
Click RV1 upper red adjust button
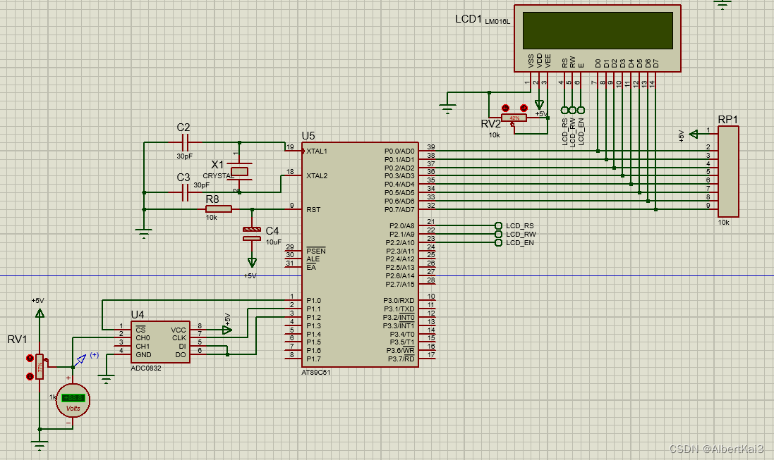click(30, 358)
